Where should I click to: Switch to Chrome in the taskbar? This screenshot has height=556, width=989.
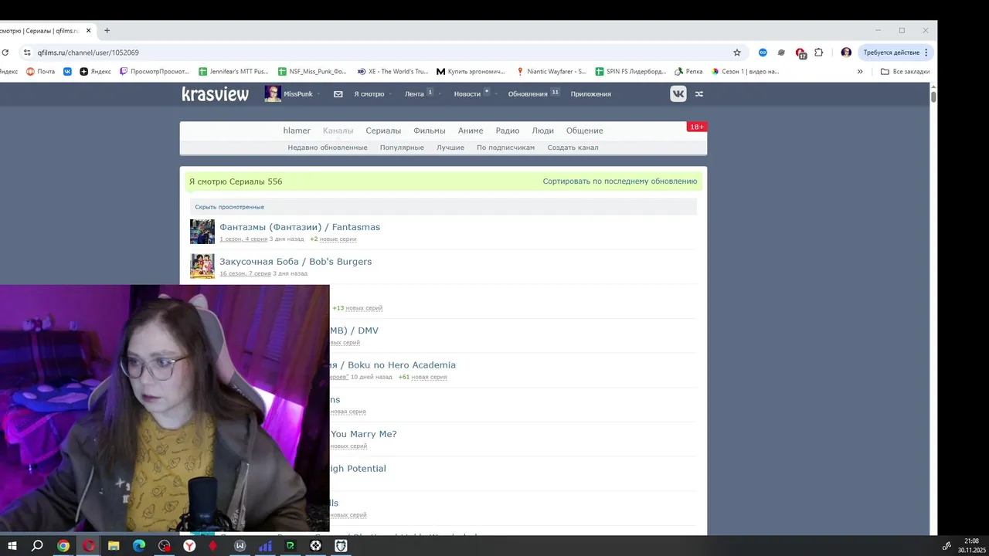click(63, 546)
